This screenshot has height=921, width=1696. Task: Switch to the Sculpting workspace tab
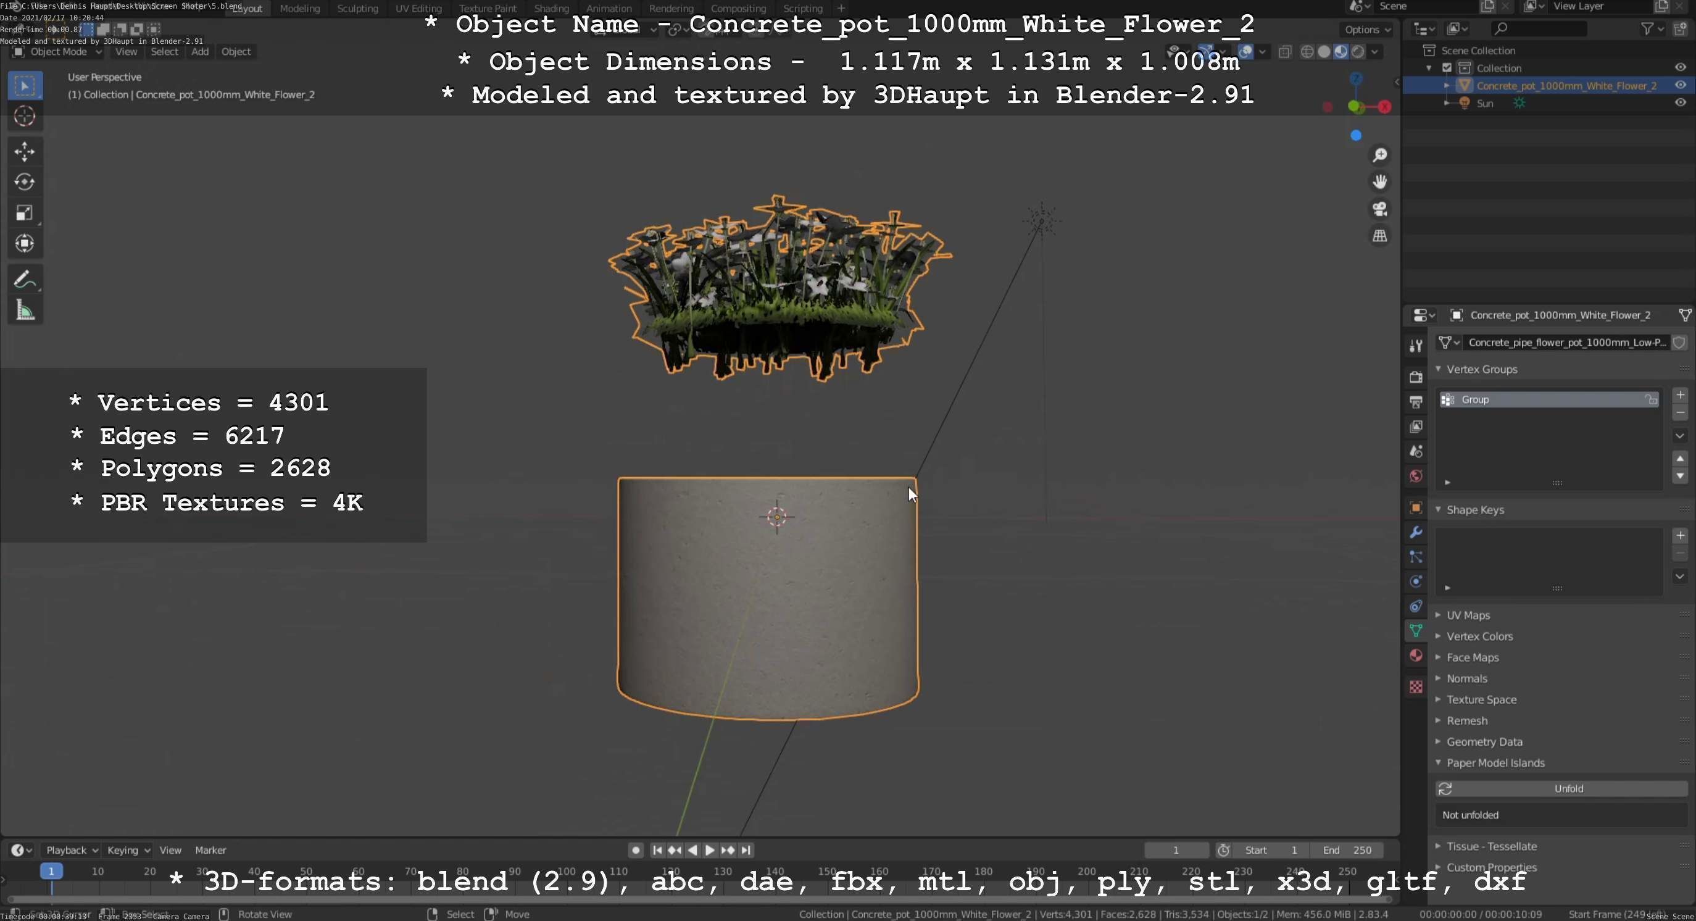tap(357, 8)
